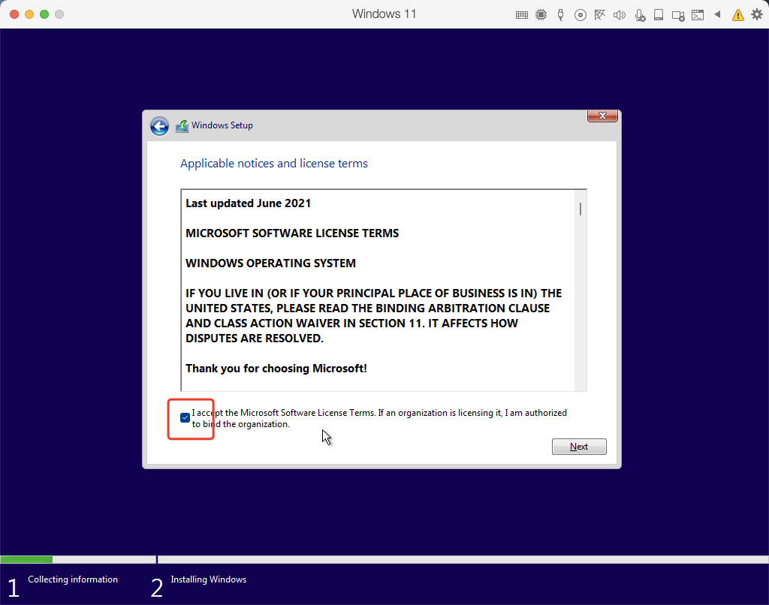Click the license text scrollbar thumb

[581, 209]
